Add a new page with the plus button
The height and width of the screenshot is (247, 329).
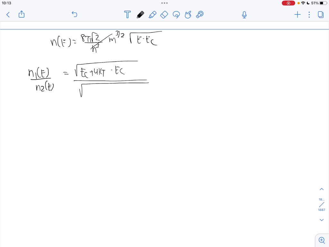tap(297, 14)
